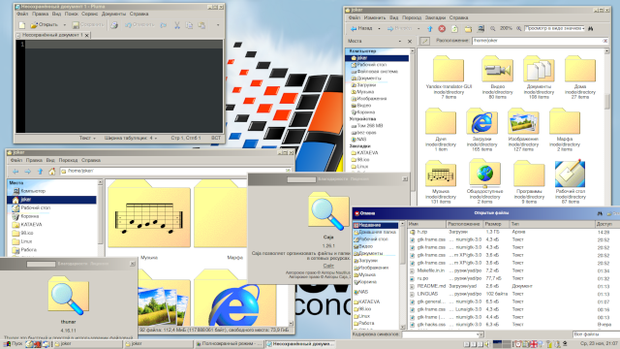Select Домашняя папка in open-file dialog sidebar

coord(376,233)
